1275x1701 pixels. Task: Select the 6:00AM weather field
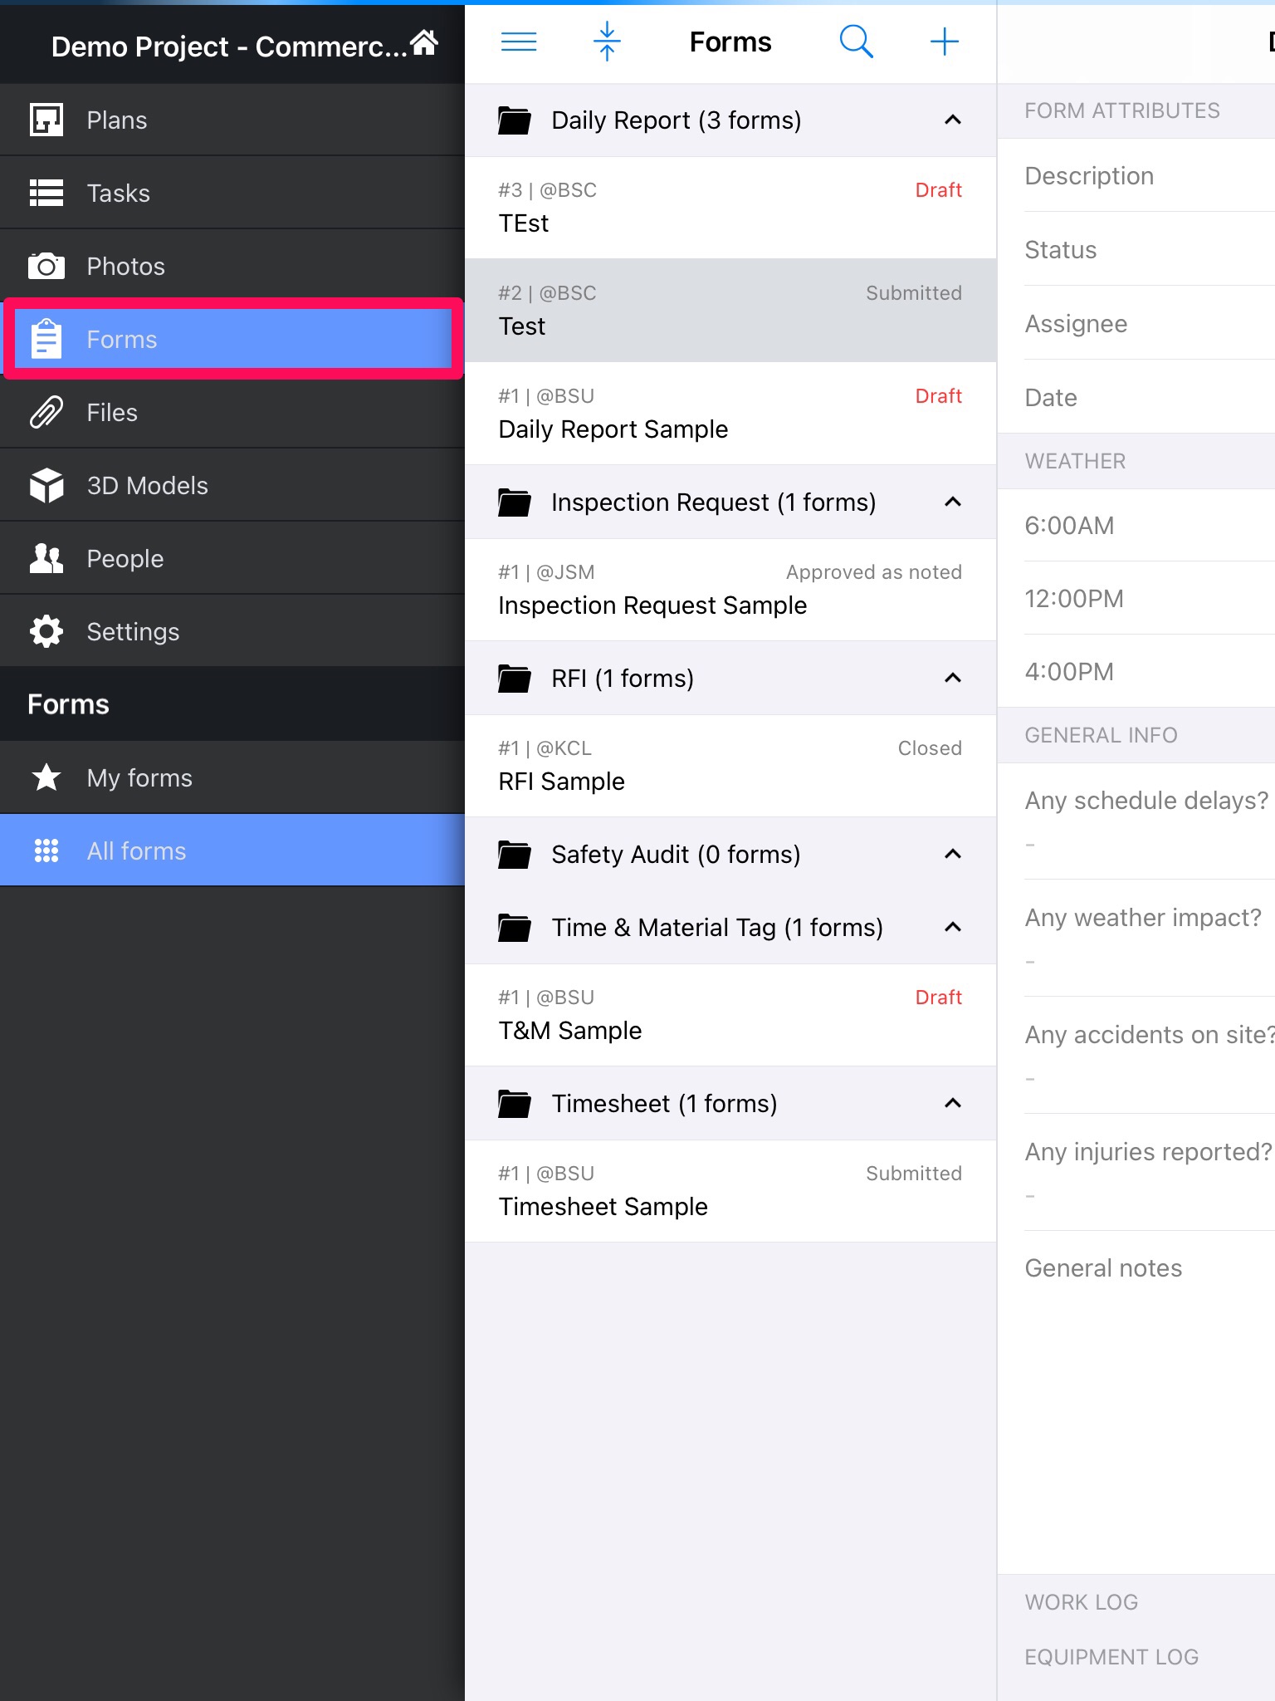[1136, 525]
